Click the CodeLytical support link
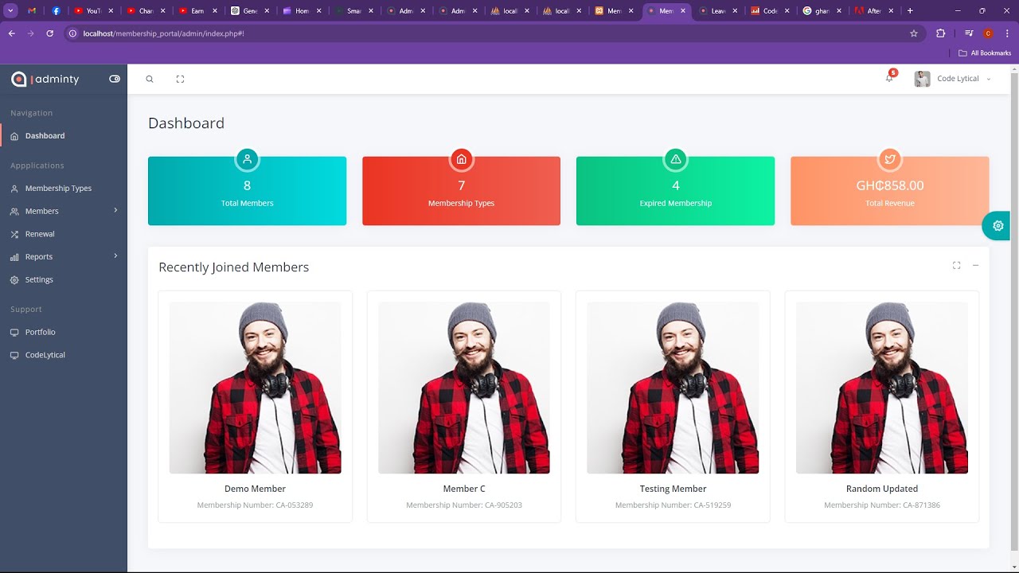 [x=64, y=355]
